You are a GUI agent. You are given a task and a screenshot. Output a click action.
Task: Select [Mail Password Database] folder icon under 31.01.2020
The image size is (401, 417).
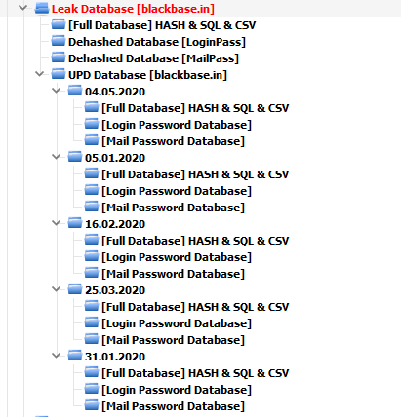coord(92,405)
